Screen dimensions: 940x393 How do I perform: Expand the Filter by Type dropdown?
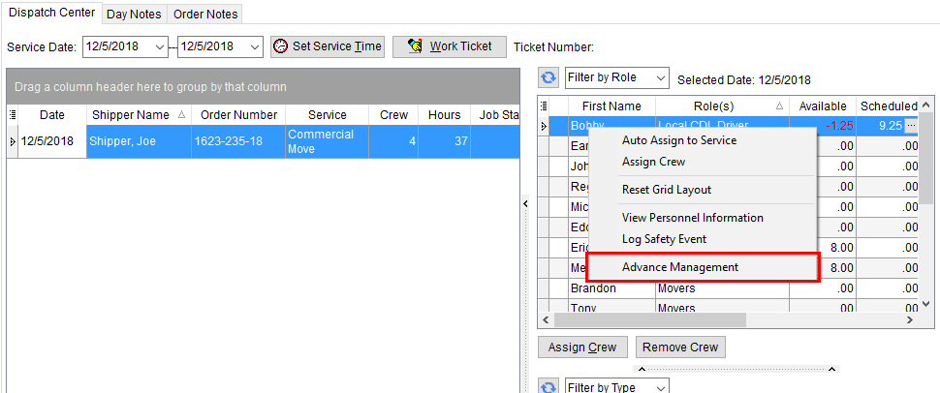660,386
